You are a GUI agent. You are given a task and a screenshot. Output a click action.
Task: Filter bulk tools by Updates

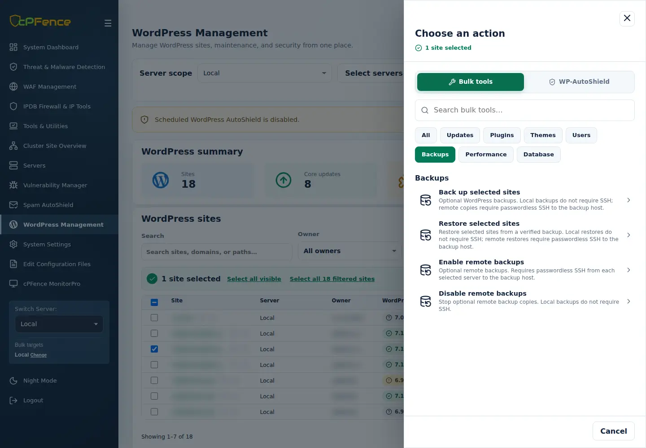click(460, 135)
